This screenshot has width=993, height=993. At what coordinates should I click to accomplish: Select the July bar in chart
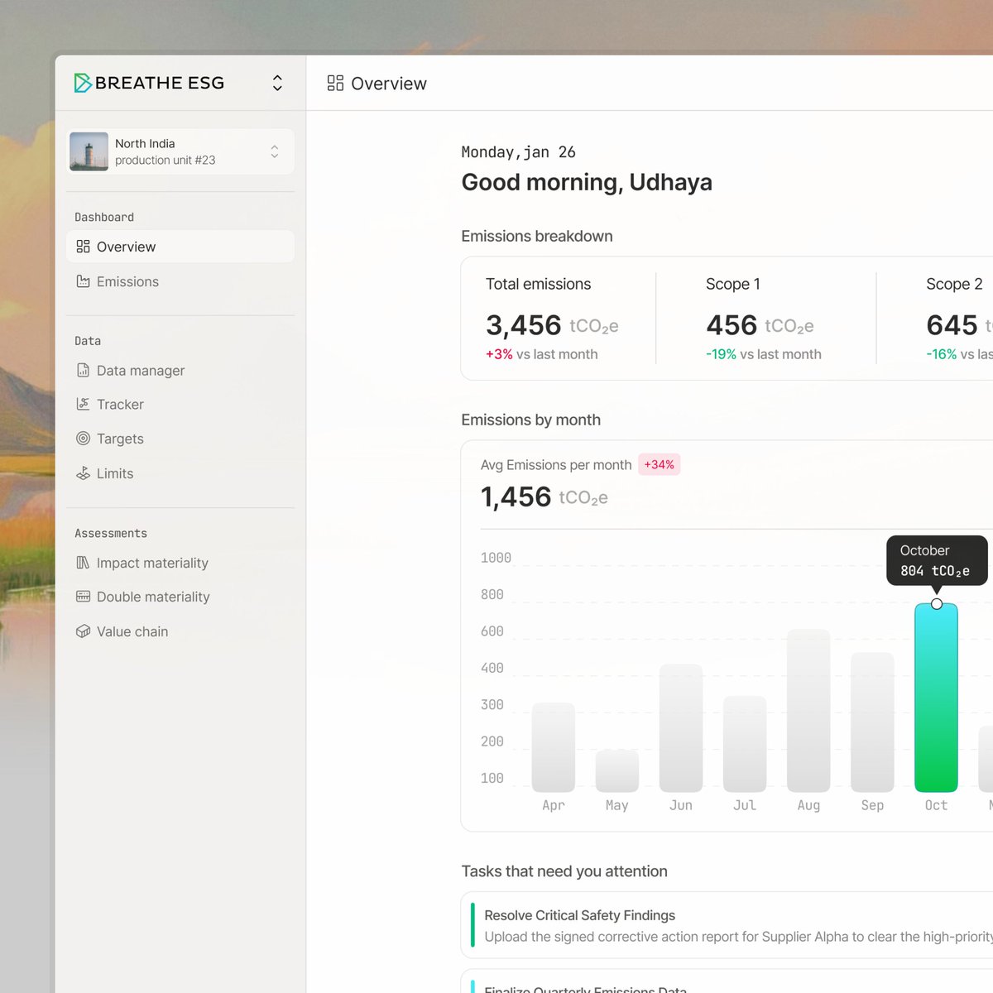745,744
